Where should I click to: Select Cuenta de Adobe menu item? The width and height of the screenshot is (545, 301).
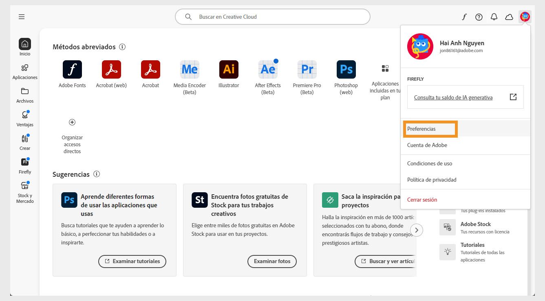coord(466,145)
